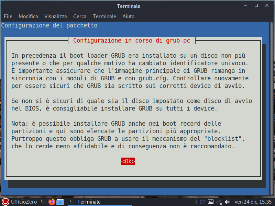Open the Terminale menu in the menu bar
This screenshot has height=206, width=275.
pyautogui.click(x=104, y=16)
